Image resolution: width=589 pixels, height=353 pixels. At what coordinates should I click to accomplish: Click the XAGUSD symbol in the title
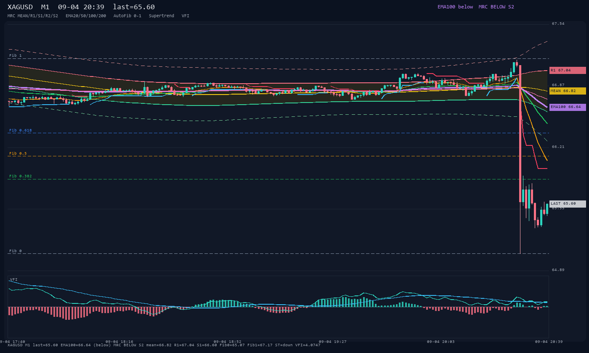point(20,7)
